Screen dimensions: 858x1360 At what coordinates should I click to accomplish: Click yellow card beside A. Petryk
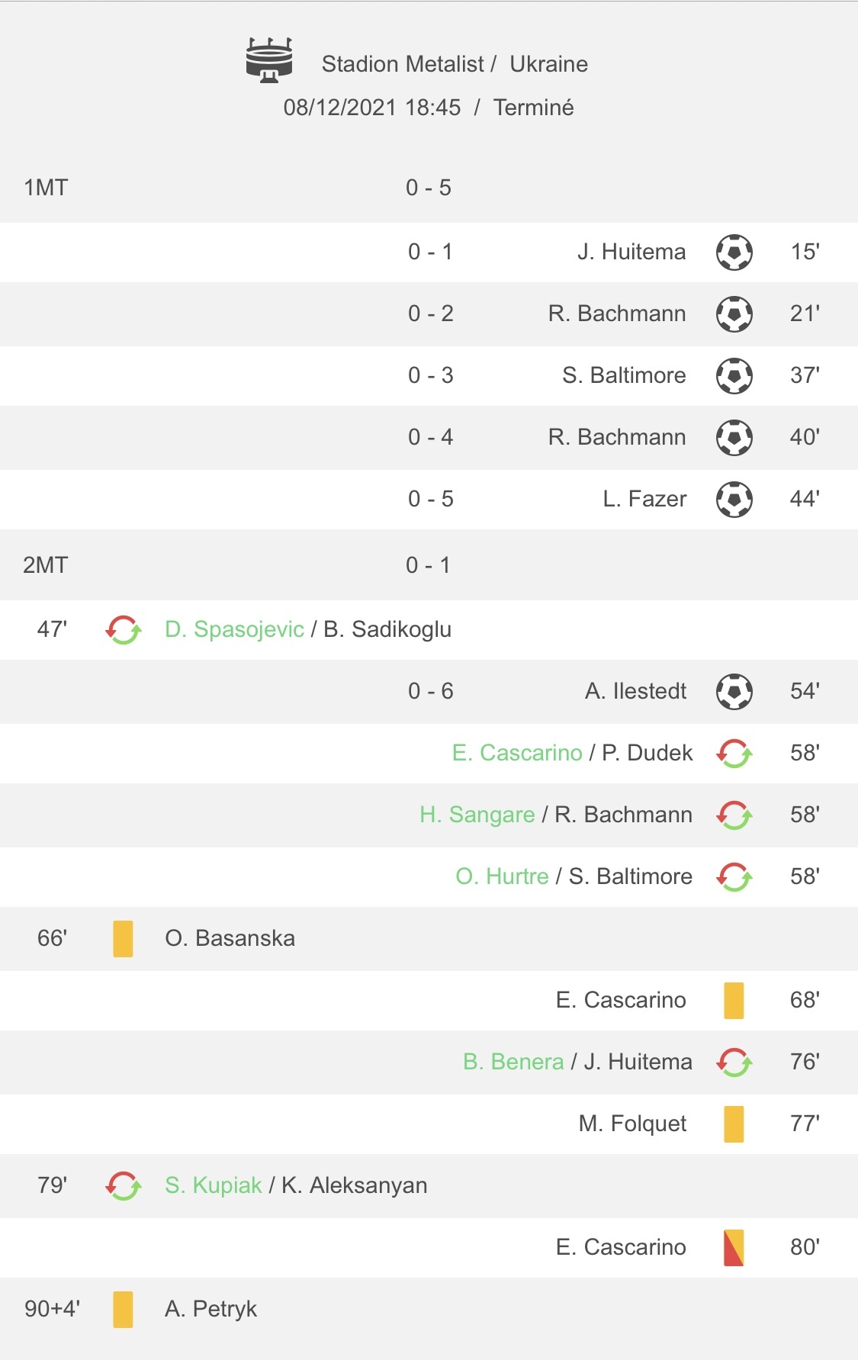click(x=123, y=1309)
